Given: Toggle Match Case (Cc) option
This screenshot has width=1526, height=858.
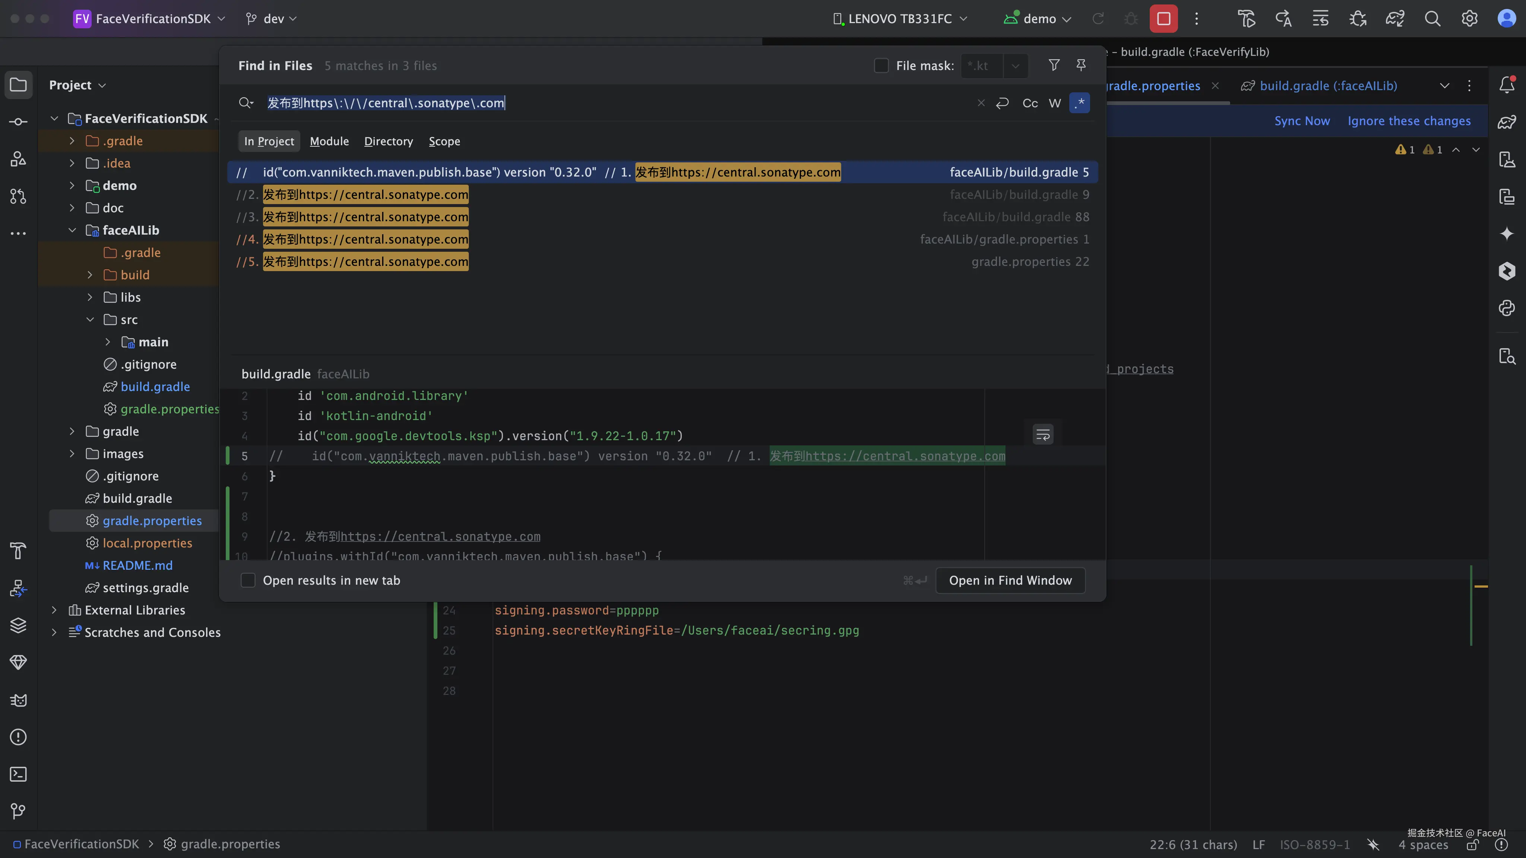Looking at the screenshot, I should [x=1030, y=103].
